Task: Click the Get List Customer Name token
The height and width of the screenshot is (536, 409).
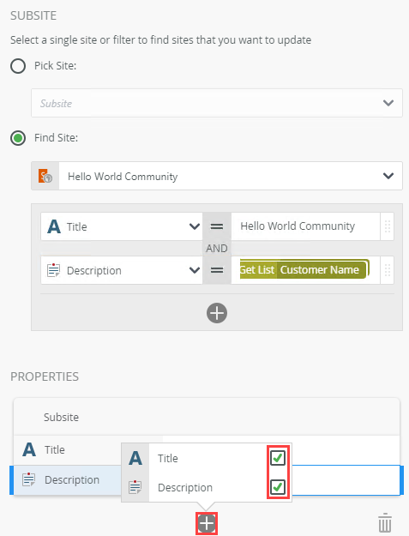Action: pos(304,269)
